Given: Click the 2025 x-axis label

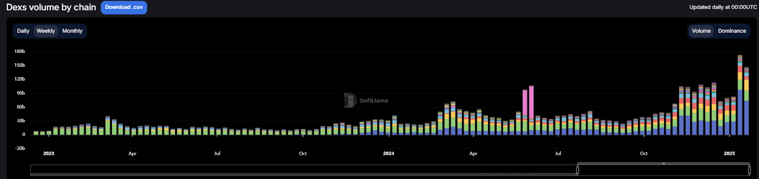Looking at the screenshot, I should [729, 153].
